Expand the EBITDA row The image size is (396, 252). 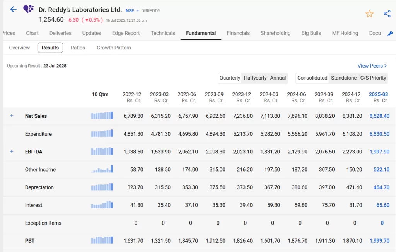pyautogui.click(x=11, y=151)
